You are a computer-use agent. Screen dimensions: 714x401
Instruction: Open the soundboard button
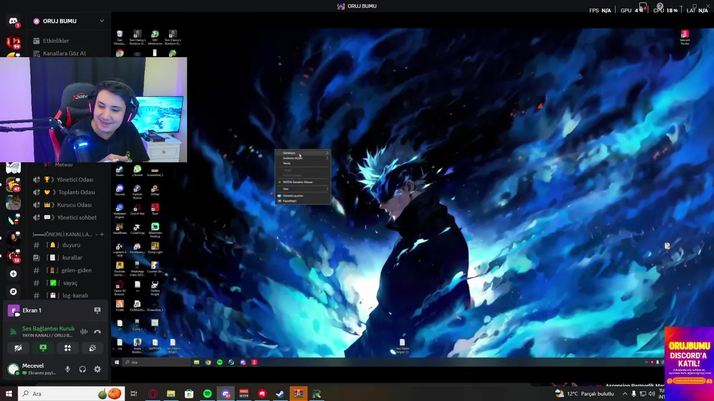point(92,348)
